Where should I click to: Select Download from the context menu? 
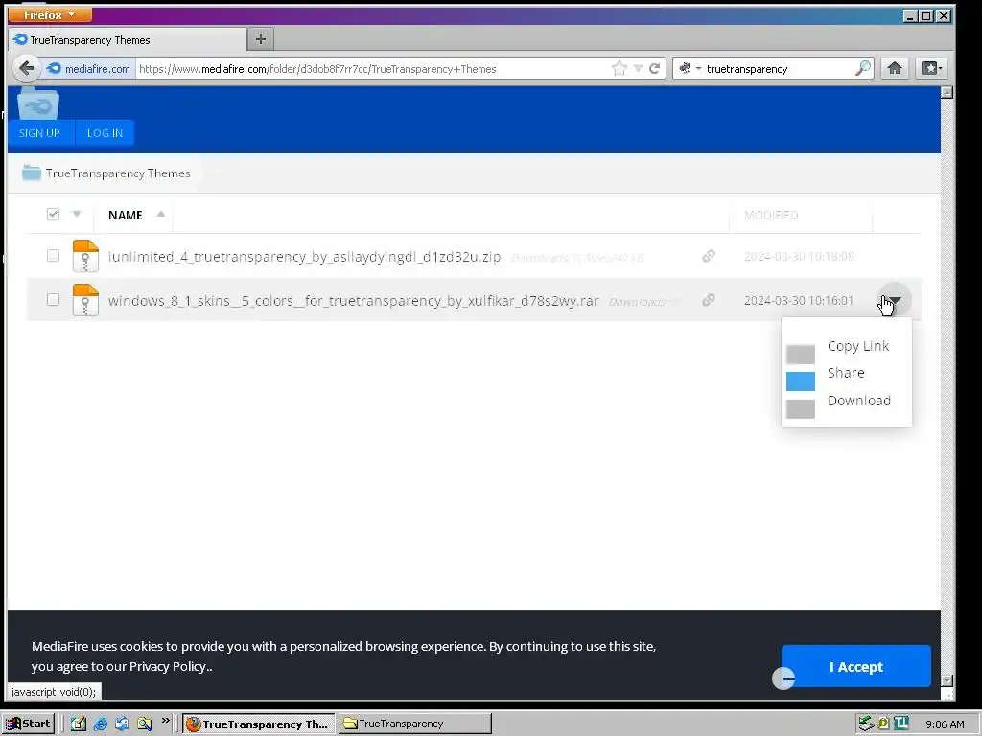(x=858, y=401)
